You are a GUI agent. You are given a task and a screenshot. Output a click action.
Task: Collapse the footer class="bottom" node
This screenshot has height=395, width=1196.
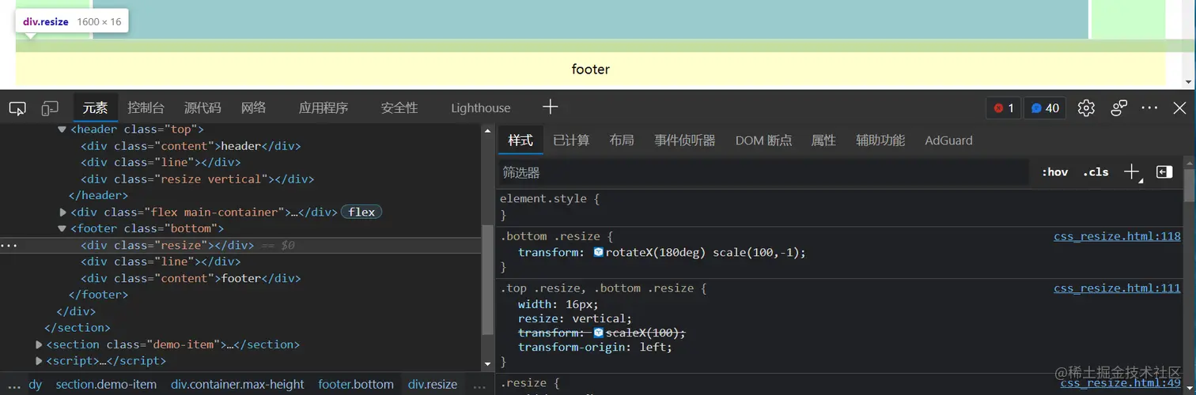tap(62, 229)
